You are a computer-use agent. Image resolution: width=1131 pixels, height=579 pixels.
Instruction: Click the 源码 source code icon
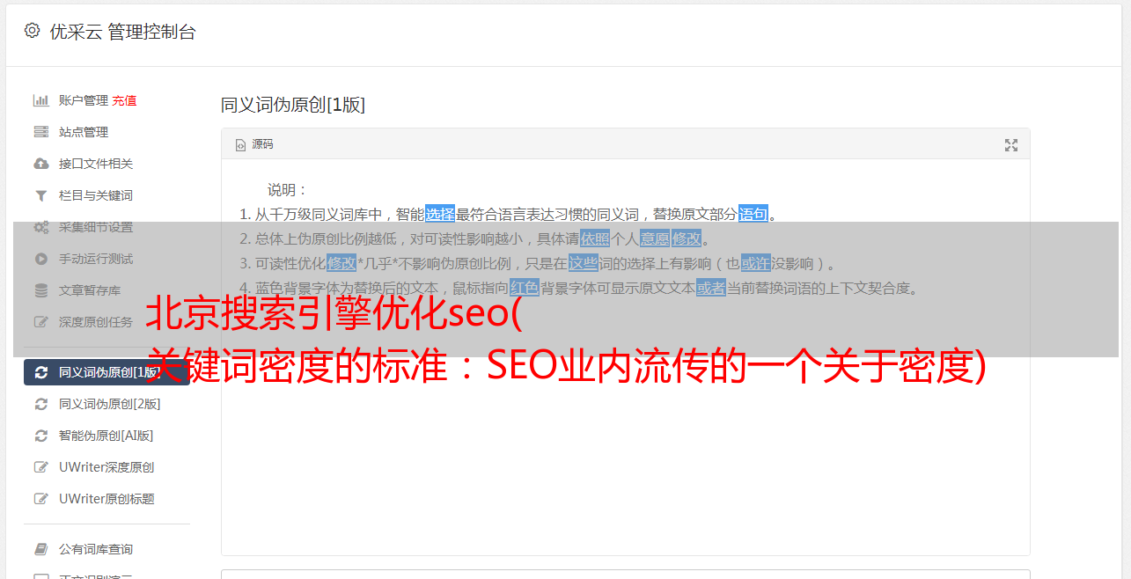(240, 145)
